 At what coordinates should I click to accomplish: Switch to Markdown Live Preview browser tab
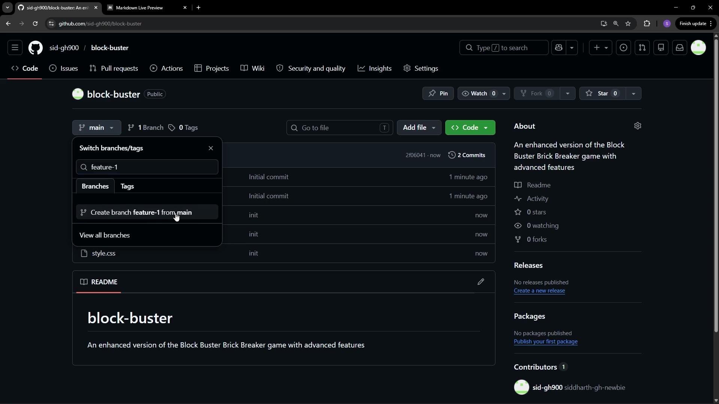pyautogui.click(x=147, y=7)
